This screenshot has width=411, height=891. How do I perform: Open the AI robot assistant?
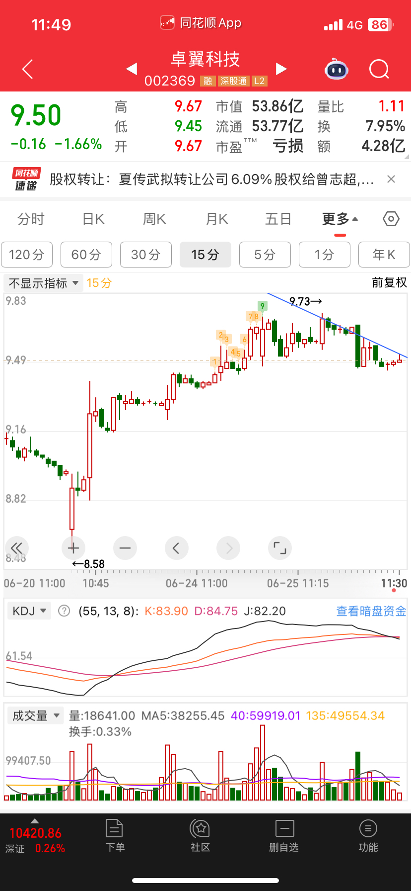[337, 69]
